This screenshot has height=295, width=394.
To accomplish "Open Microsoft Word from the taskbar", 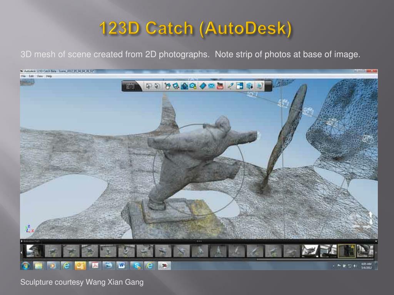I will click(122, 265).
